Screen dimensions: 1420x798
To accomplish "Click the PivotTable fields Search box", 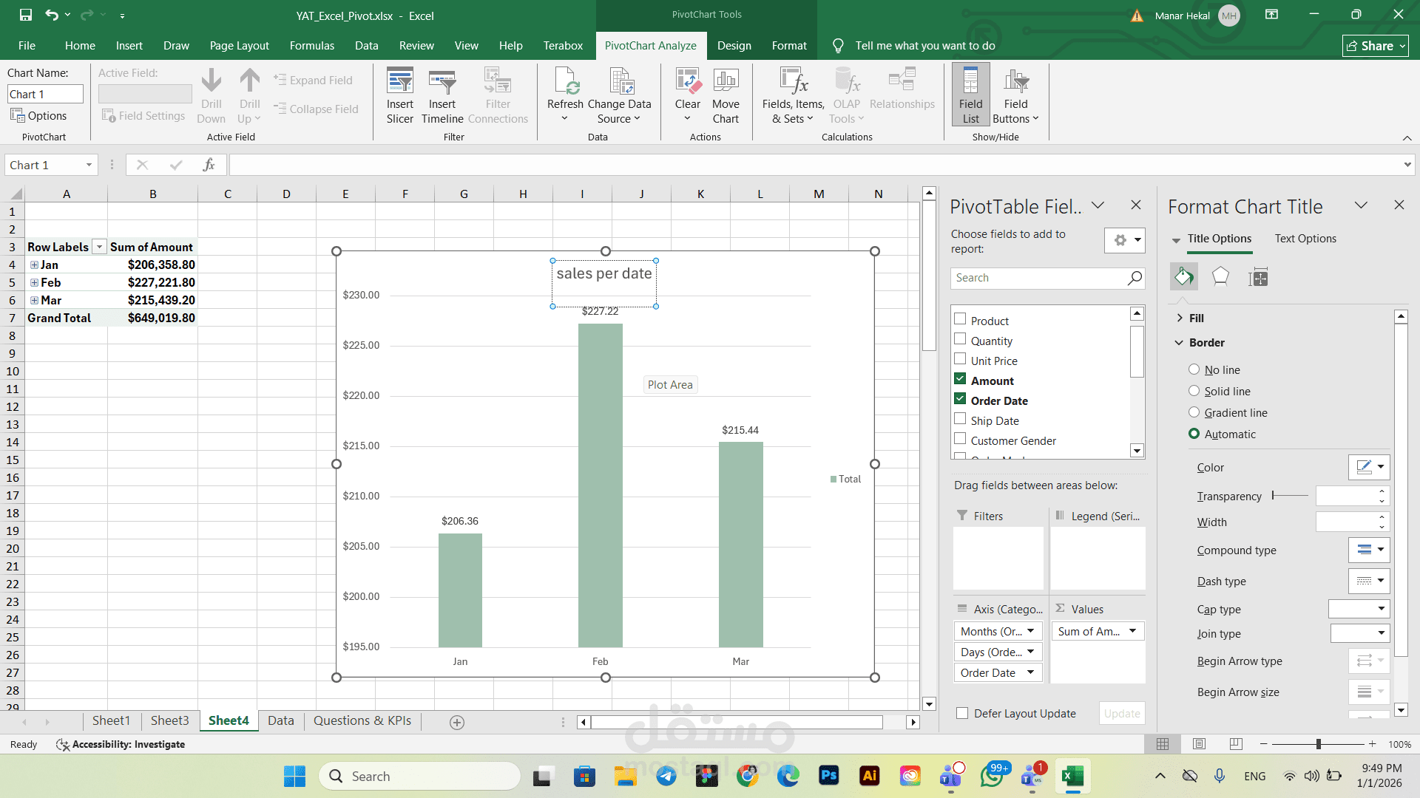I will tap(1037, 278).
